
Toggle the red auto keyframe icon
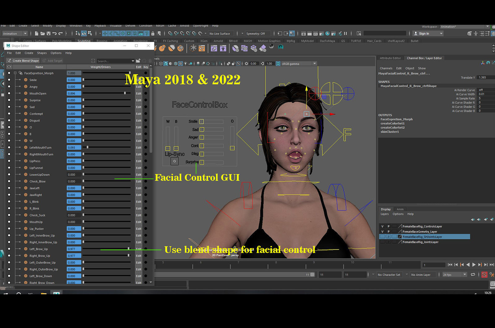pyautogui.click(x=484, y=274)
